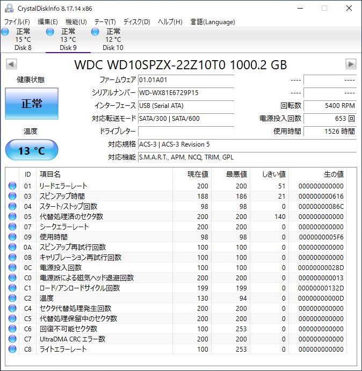Select Disk 10 status circle icon

tap(95, 32)
